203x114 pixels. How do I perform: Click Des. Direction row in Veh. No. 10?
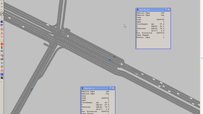click(x=150, y=33)
